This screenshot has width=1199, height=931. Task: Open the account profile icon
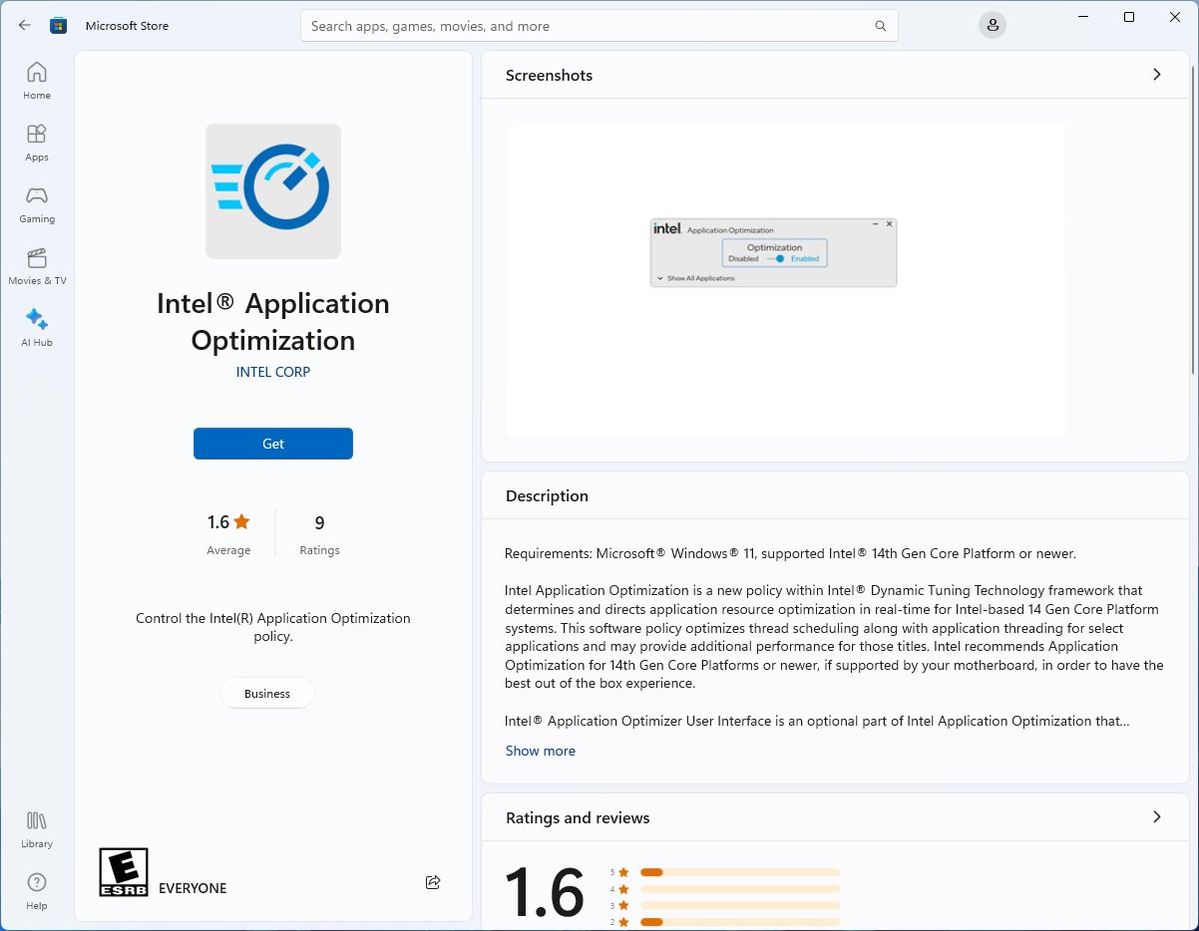[x=992, y=24]
